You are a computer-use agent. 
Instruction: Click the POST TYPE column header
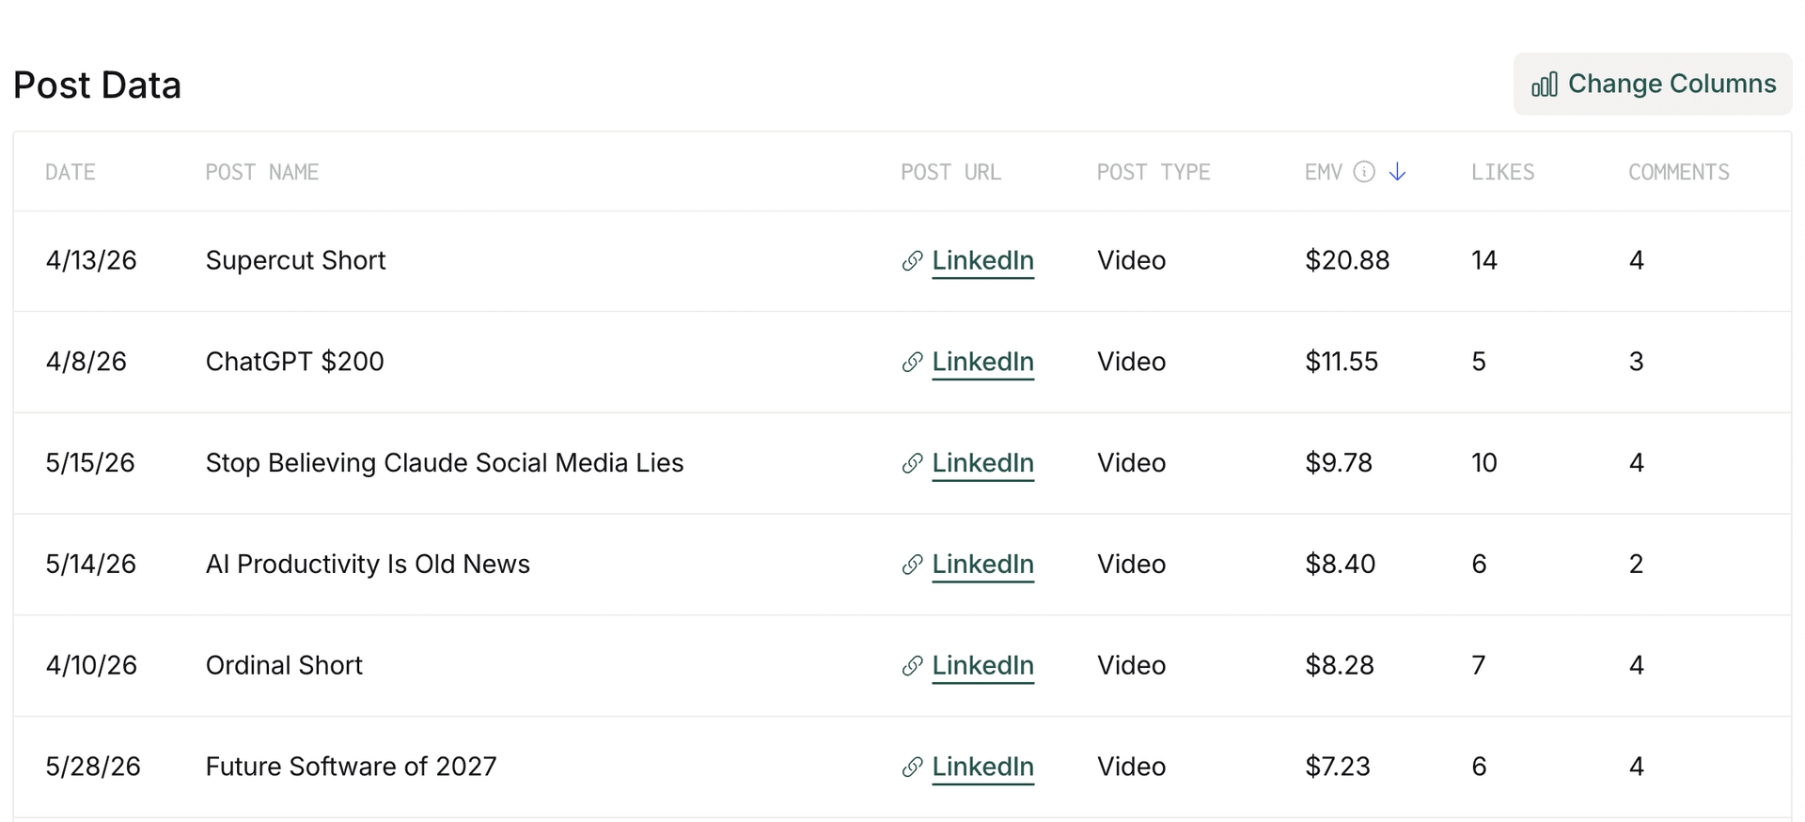point(1154,172)
